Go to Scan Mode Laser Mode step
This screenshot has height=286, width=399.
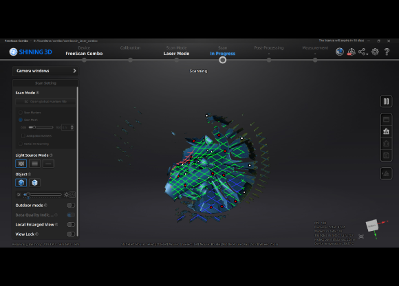(x=176, y=51)
